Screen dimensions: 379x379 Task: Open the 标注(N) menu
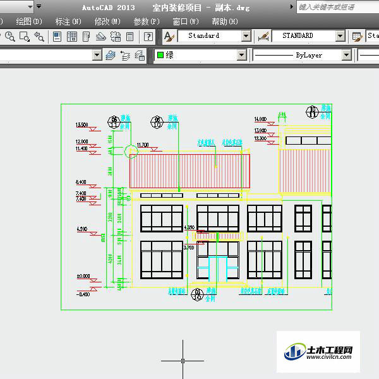click(68, 21)
